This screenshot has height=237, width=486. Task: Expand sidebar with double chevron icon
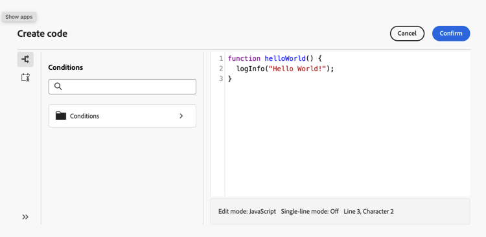pyautogui.click(x=25, y=217)
